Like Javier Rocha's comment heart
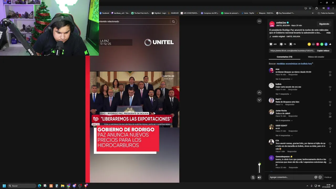The width and height of the screenshot is (336, 189). click(x=330, y=114)
